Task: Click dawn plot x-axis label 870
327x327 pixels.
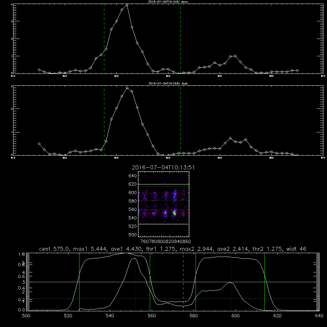Action: [x=323, y=76]
